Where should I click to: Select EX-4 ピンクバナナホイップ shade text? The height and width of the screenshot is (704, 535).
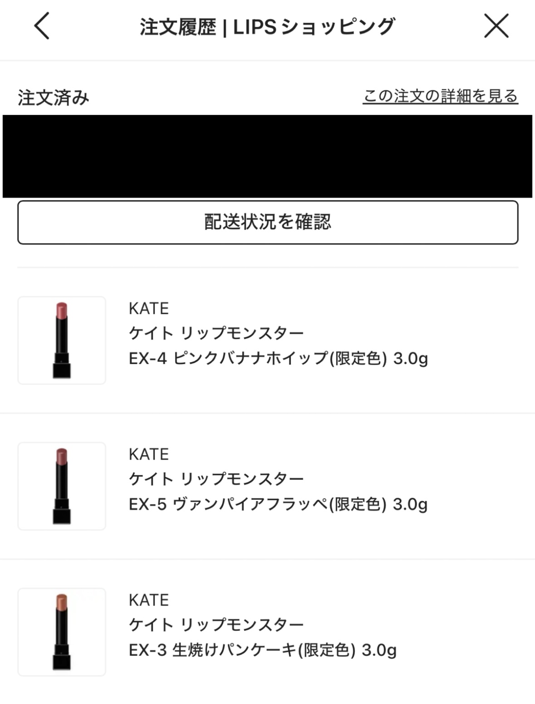pyautogui.click(x=278, y=359)
